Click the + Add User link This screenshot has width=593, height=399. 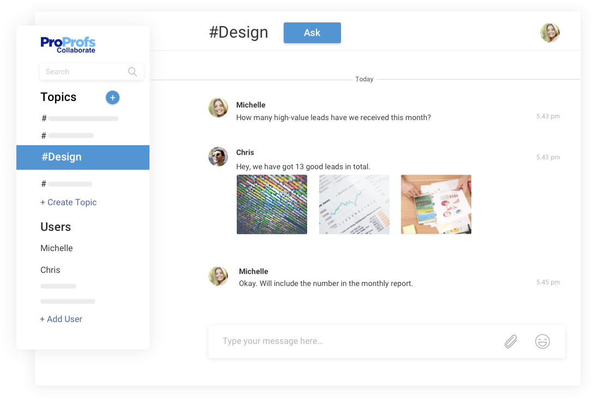click(61, 319)
